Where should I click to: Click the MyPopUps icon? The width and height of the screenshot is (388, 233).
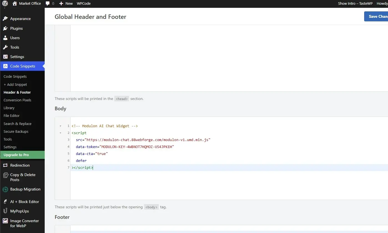click(5, 211)
